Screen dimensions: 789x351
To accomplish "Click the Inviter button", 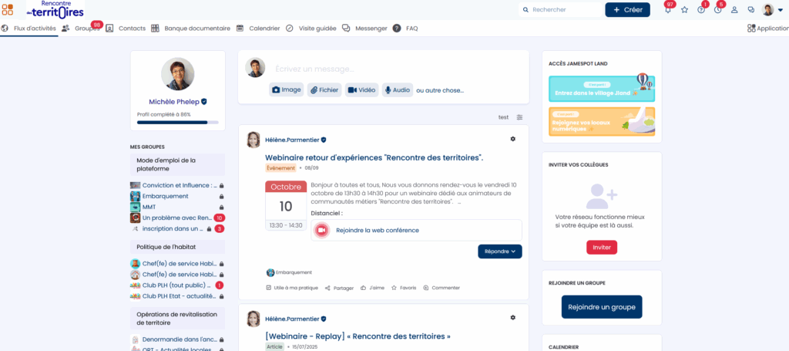I will coord(602,248).
